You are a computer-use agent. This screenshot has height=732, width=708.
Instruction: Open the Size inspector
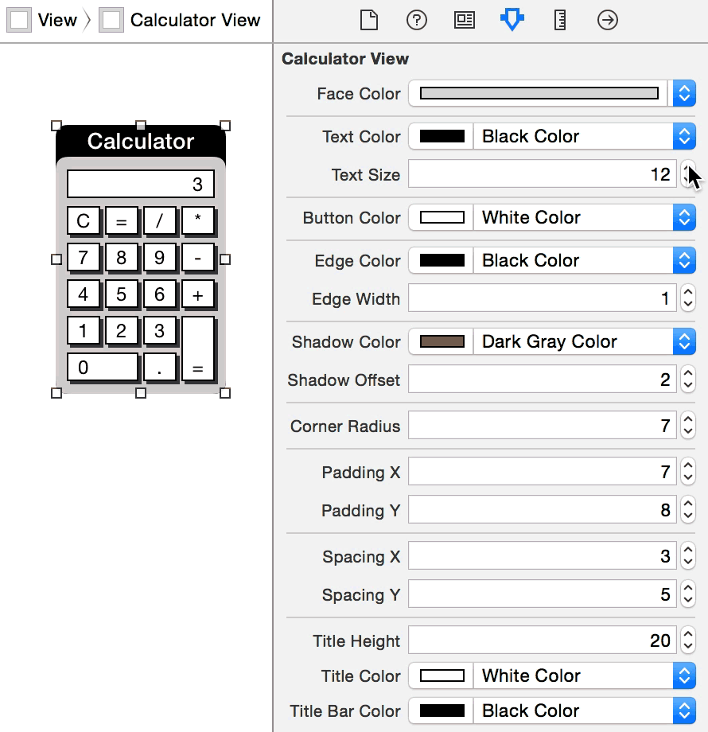tap(559, 20)
